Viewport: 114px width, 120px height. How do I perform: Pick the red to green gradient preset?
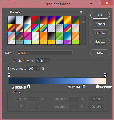(35, 20)
